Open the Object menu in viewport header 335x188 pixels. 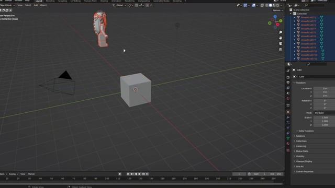(43, 5)
